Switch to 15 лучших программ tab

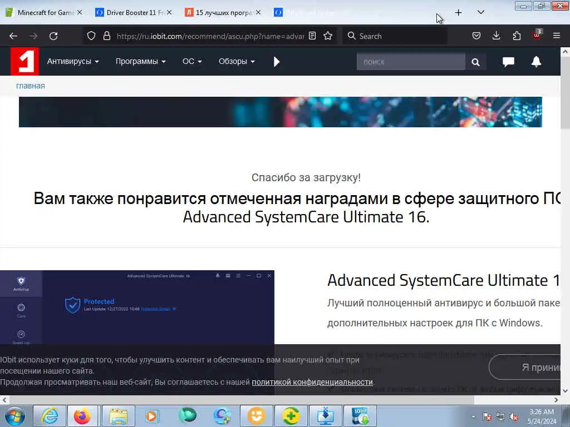tap(222, 13)
